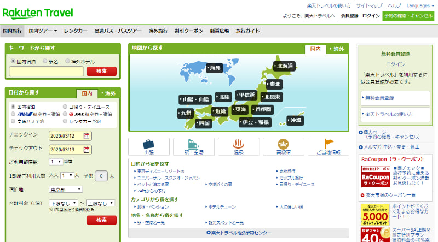Select 沖縄 region on map
Image resolution: width=438 pixels, height=242 pixels.
pos(295,120)
